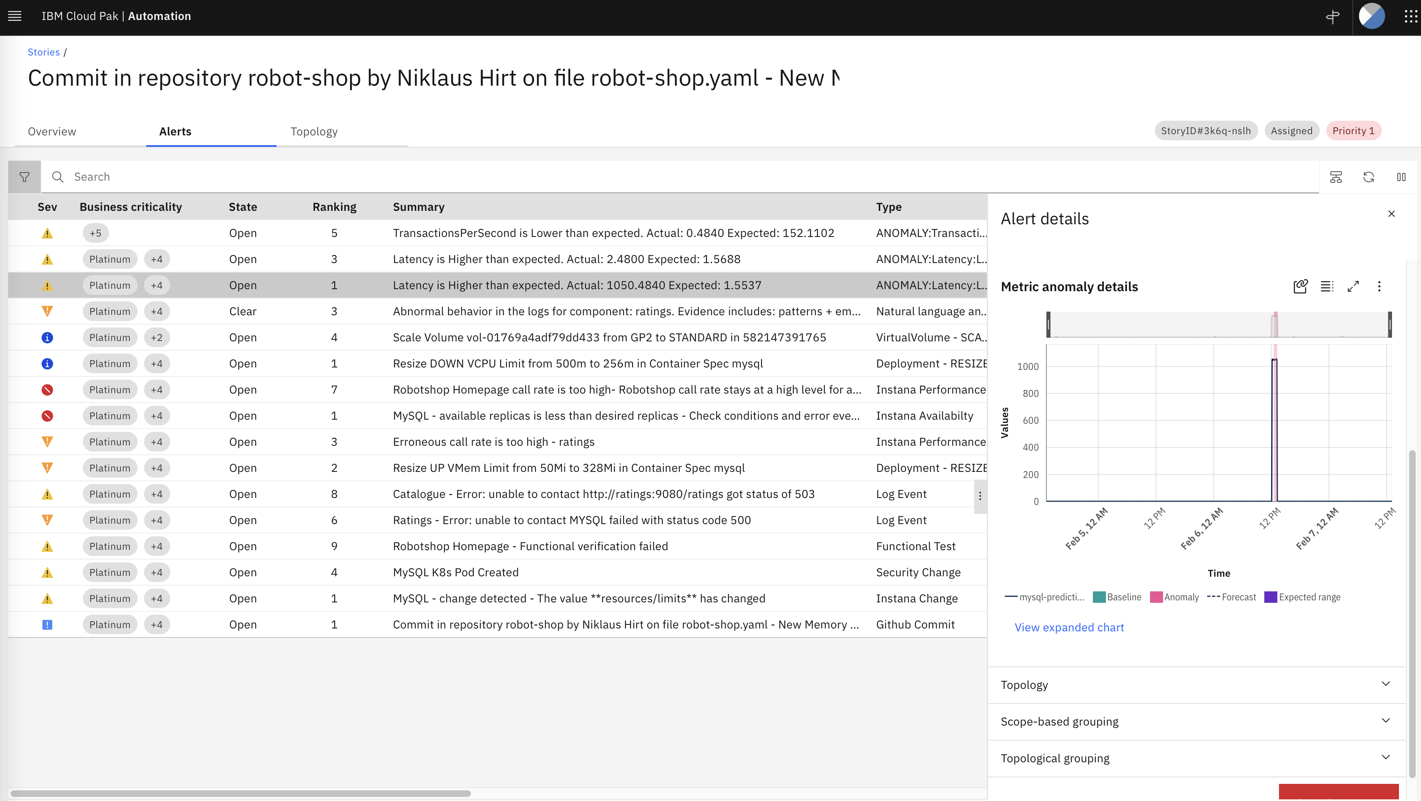1421x801 pixels.
Task: Expand +5 criticality tag on TransactionsPerSecond row
Action: click(x=95, y=233)
